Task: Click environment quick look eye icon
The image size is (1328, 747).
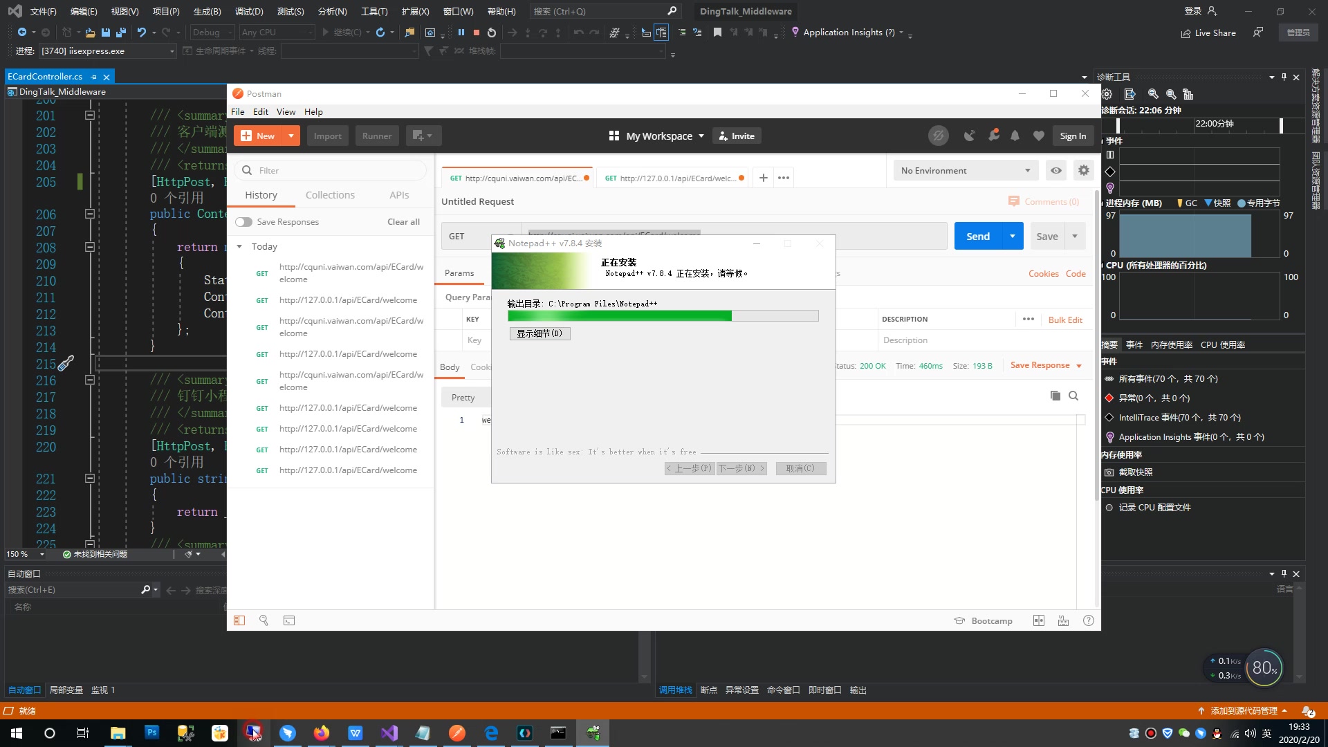Action: (x=1056, y=170)
